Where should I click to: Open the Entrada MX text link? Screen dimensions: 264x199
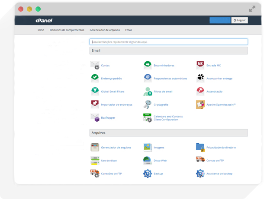pyautogui.click(x=213, y=66)
